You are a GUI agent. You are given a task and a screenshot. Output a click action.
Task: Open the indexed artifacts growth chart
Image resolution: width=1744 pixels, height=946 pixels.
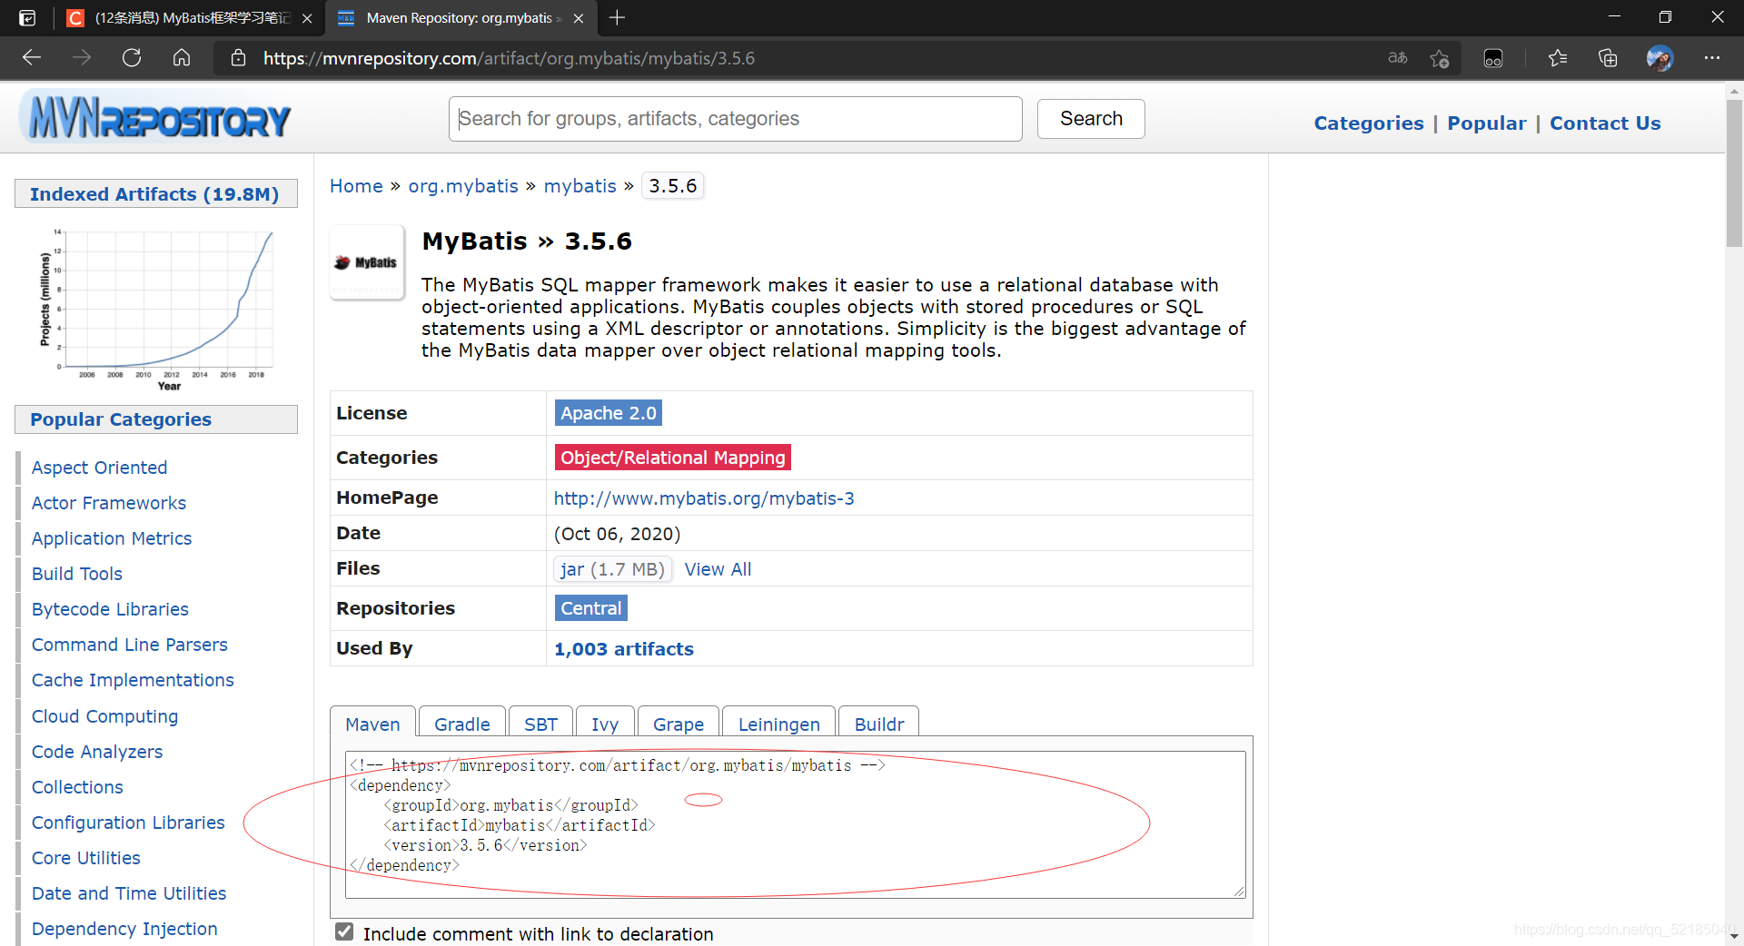(156, 309)
